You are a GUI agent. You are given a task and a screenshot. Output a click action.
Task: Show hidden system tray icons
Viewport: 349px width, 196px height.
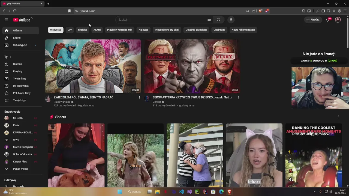pos(314,192)
